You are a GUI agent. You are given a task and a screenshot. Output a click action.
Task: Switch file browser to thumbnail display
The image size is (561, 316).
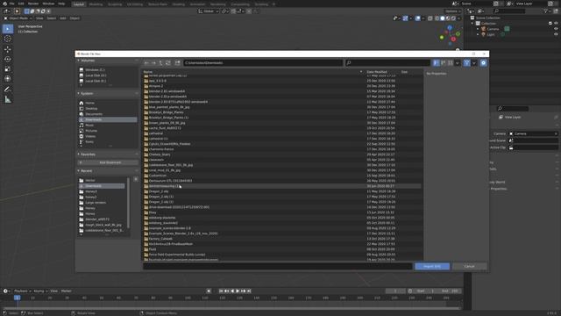coord(450,62)
